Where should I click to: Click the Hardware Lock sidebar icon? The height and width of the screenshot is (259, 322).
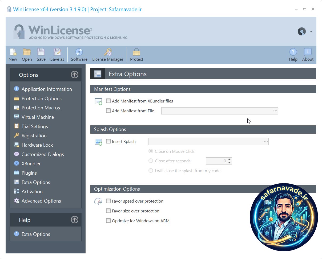coord(17,145)
